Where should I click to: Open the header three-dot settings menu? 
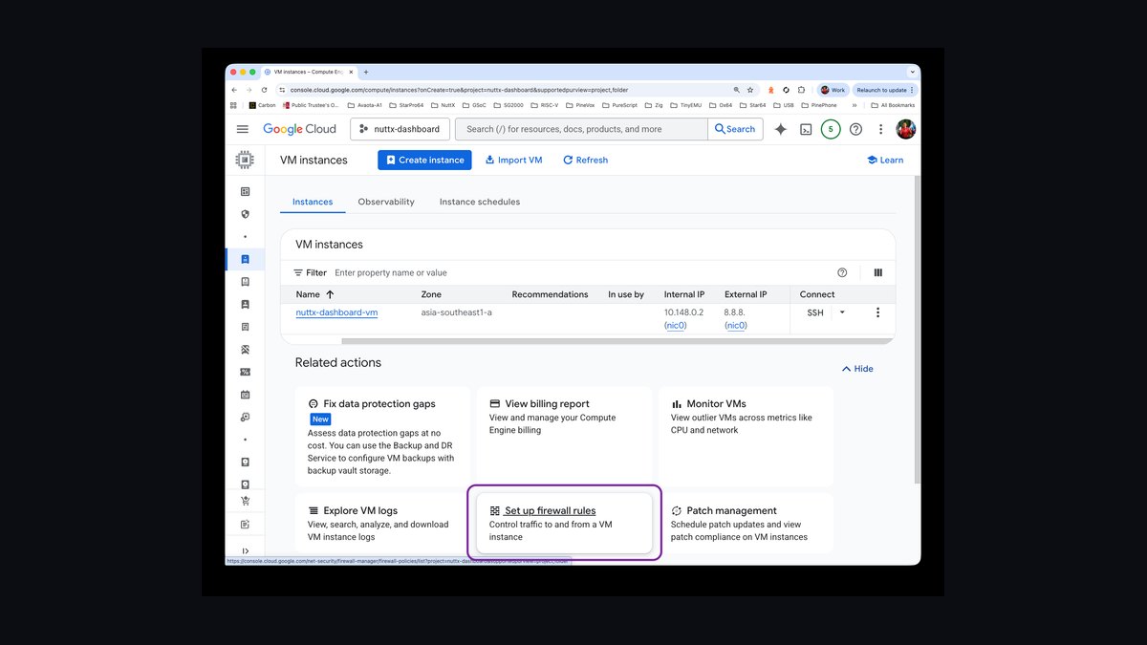[881, 129]
